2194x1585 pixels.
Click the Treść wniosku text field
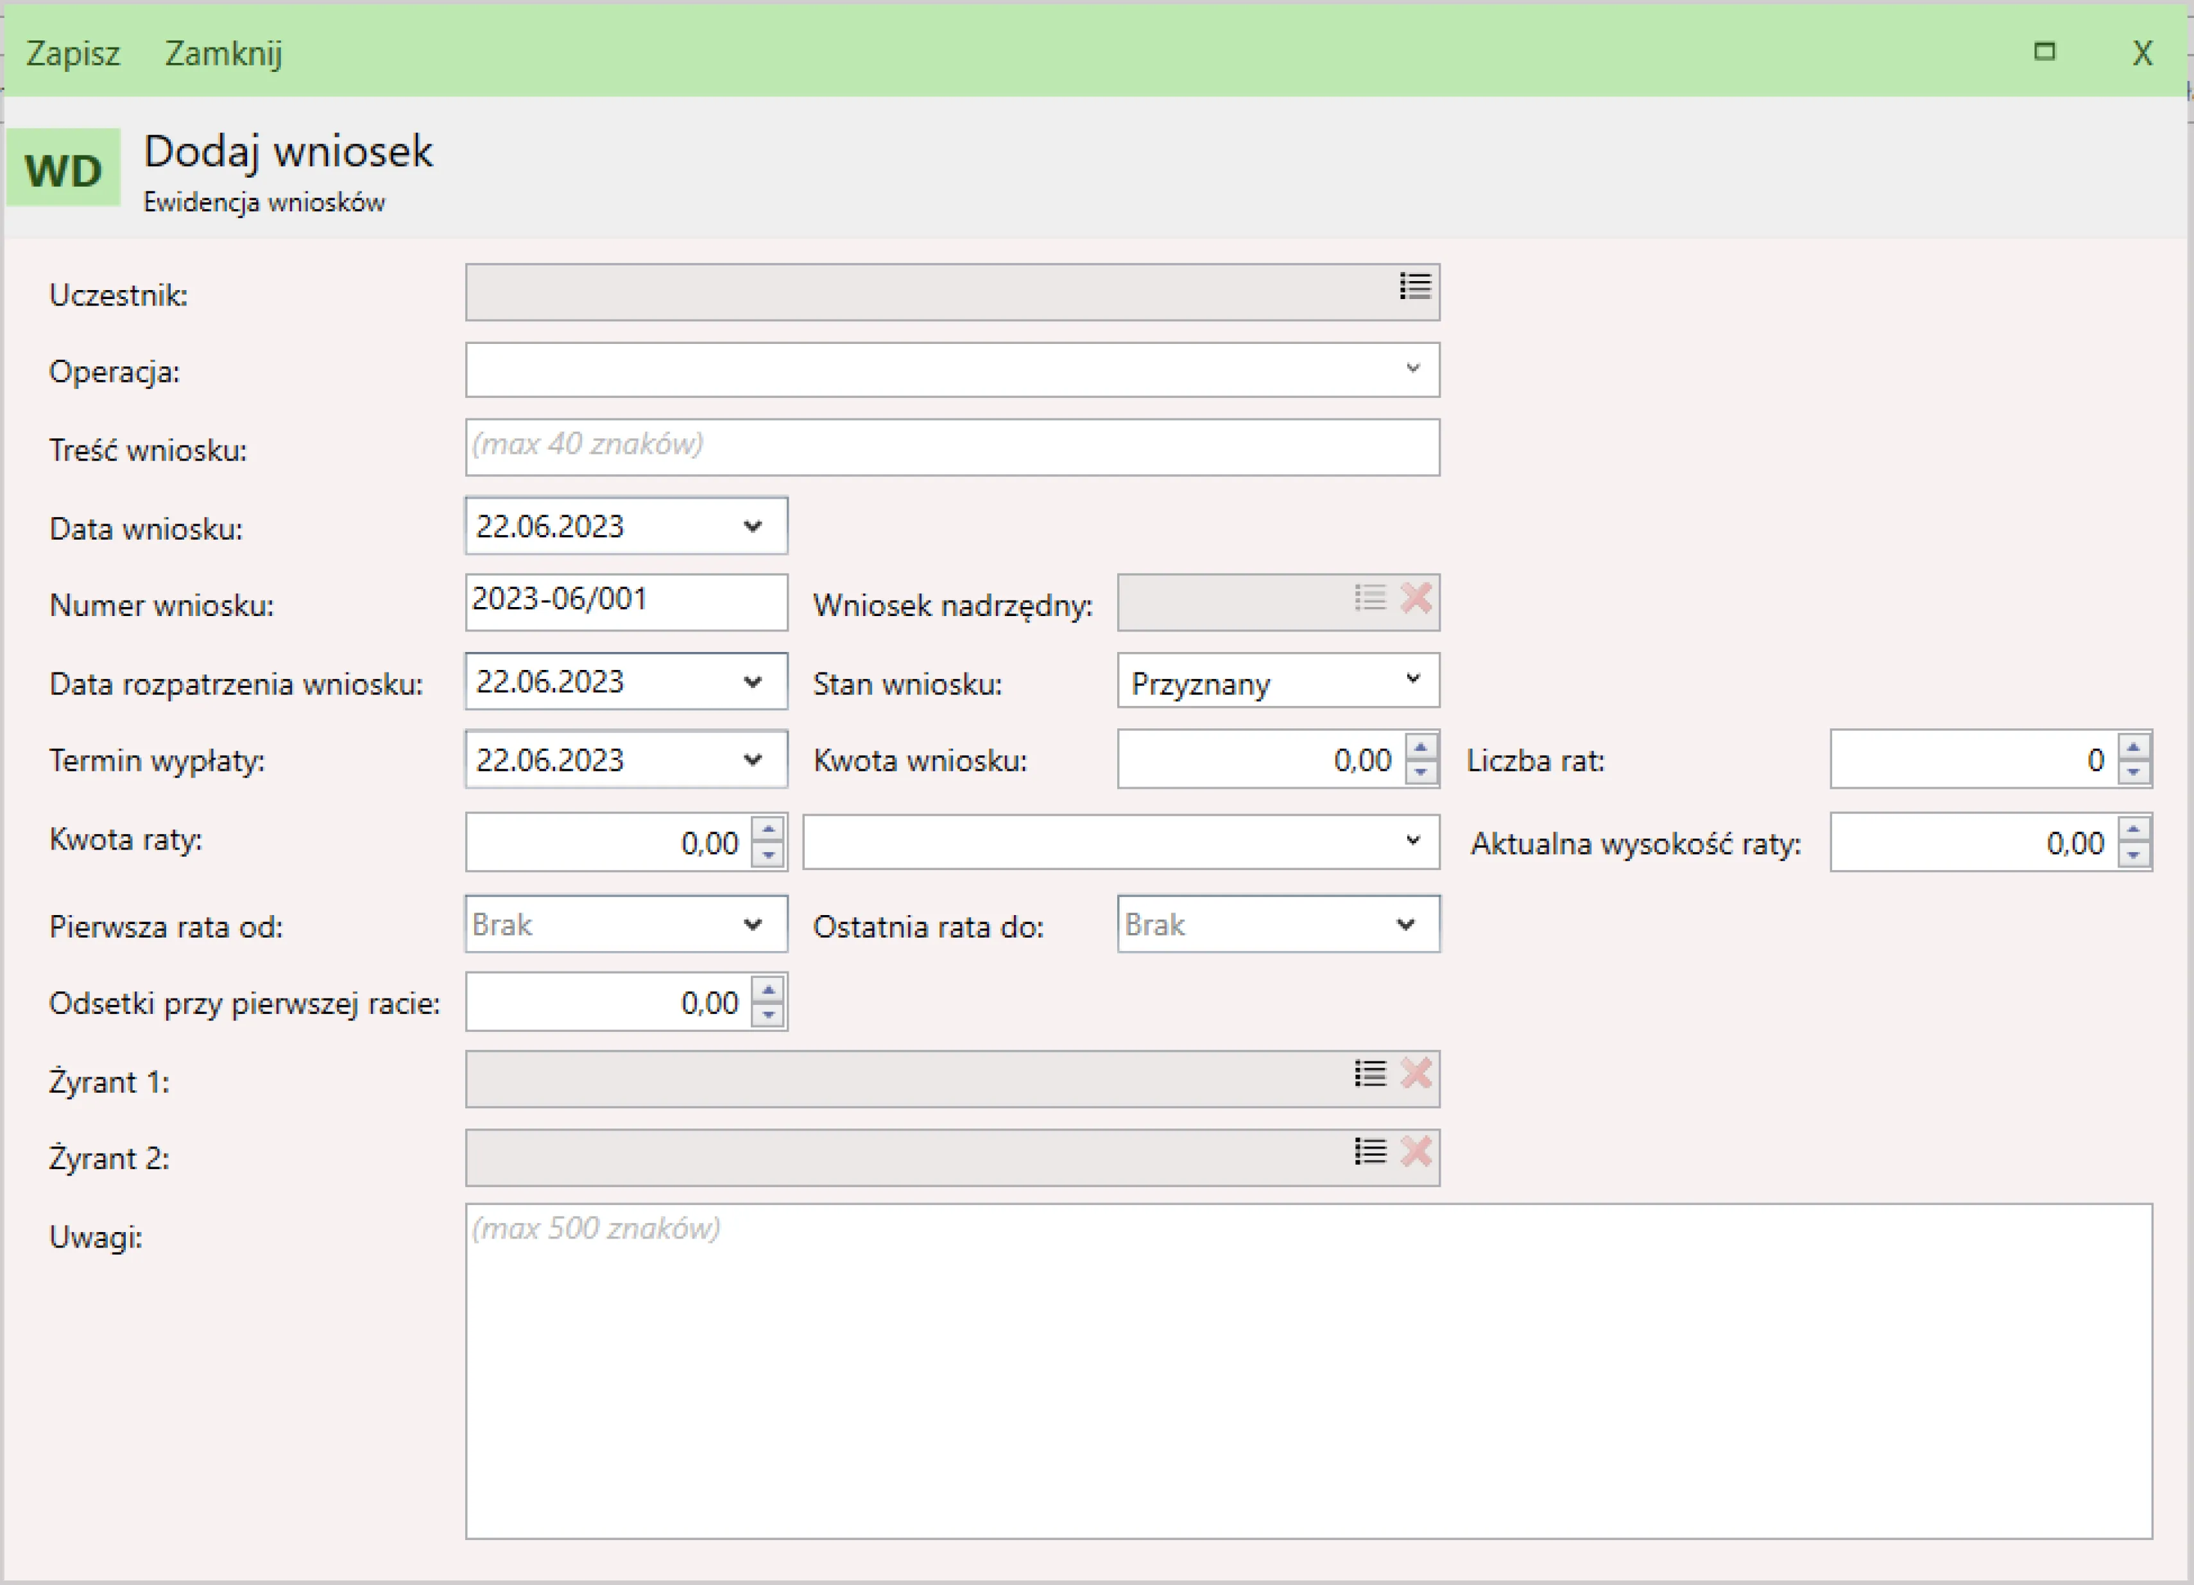click(x=953, y=447)
